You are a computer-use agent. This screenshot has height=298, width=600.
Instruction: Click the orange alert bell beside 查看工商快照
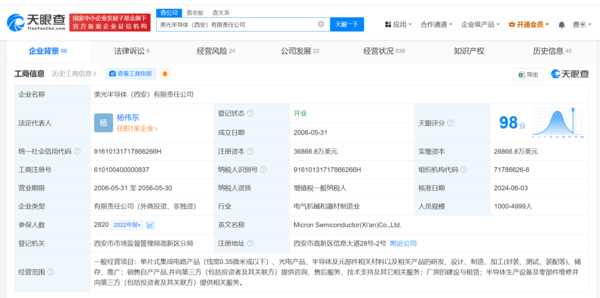tap(165, 74)
